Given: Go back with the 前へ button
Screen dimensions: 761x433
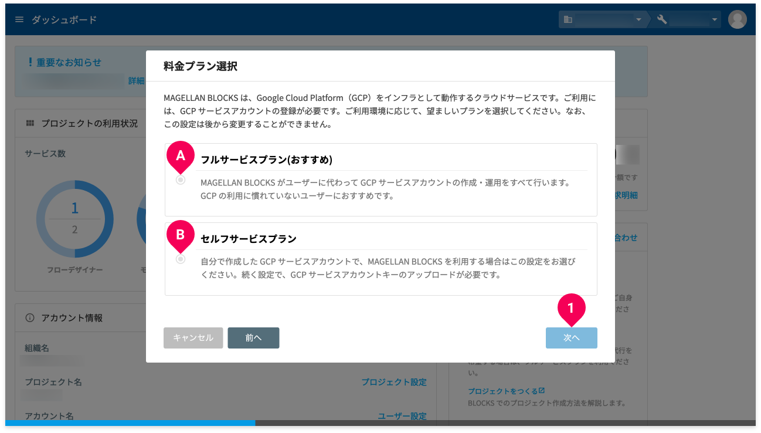Looking at the screenshot, I should click(x=253, y=338).
